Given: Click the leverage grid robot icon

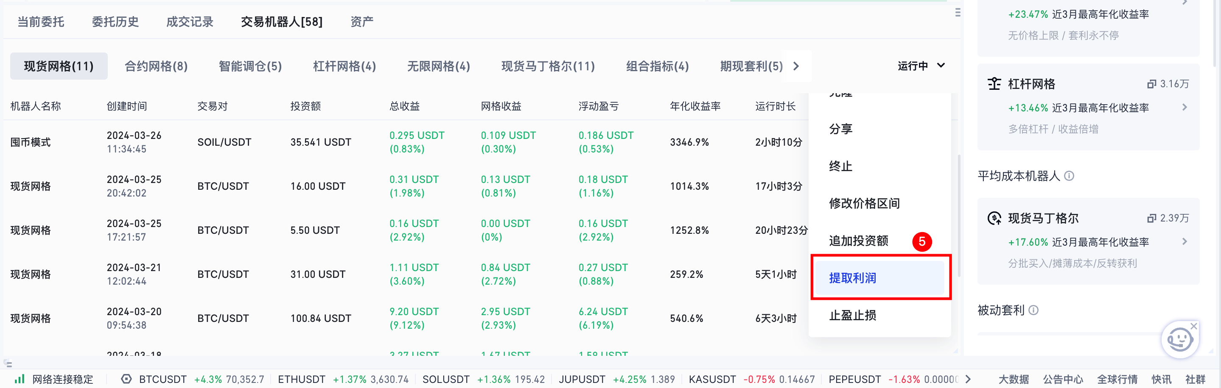Looking at the screenshot, I should tap(994, 84).
